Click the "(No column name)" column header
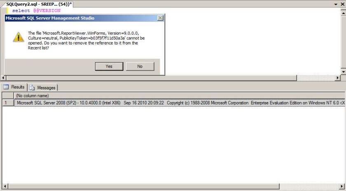 [x=32, y=96]
